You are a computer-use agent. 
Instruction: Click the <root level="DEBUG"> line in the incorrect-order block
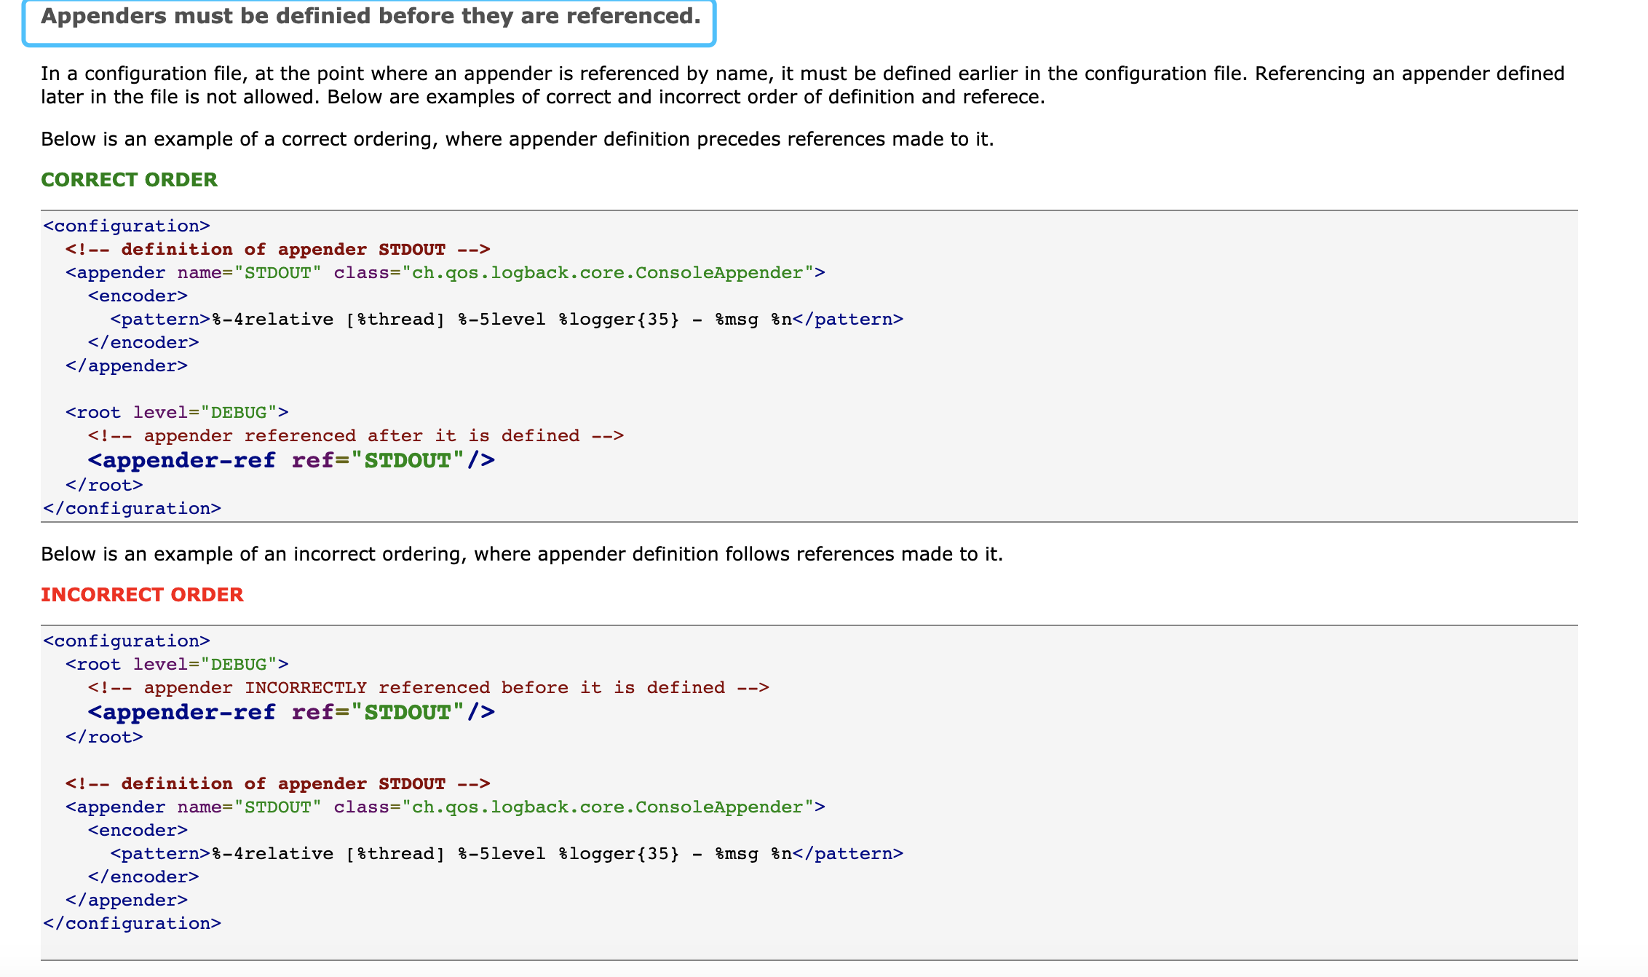click(x=177, y=665)
